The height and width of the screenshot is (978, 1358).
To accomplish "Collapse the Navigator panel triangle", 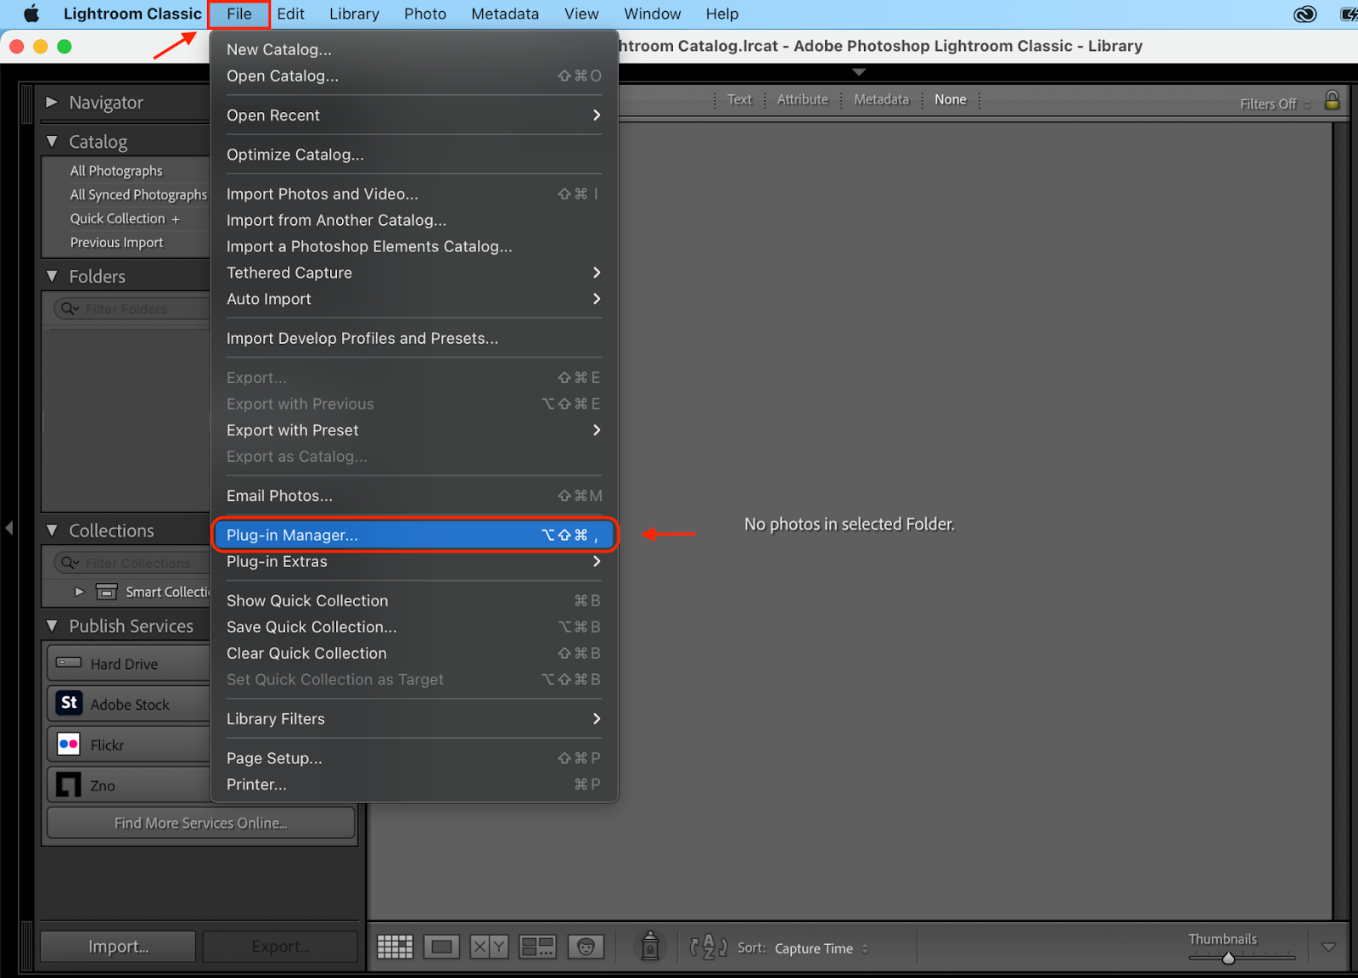I will [x=52, y=102].
